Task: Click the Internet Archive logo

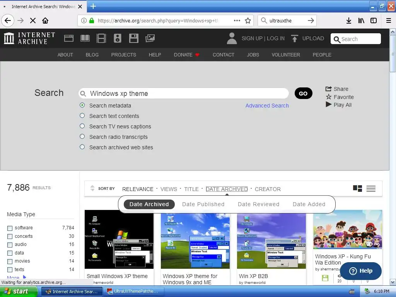Action: coord(29,38)
